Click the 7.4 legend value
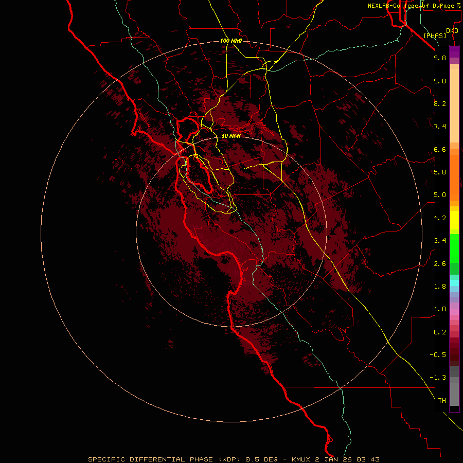 point(440,127)
